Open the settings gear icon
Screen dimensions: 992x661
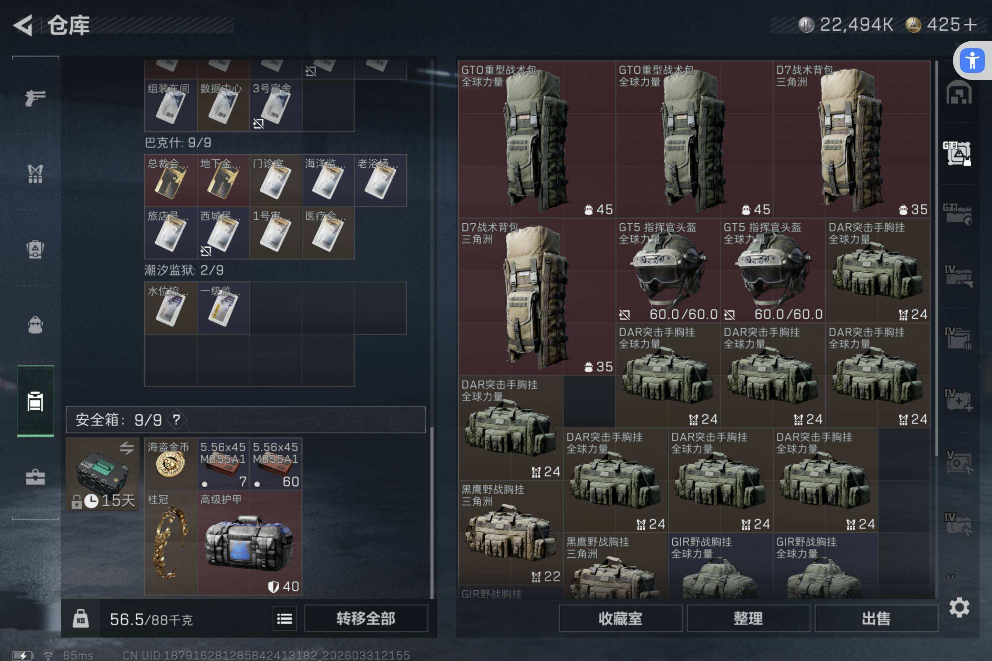[959, 607]
